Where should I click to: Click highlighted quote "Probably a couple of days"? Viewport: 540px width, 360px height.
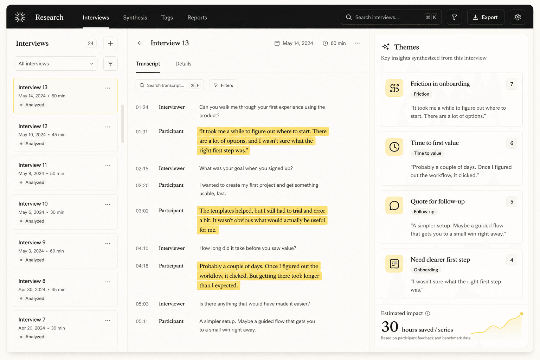pos(259,276)
